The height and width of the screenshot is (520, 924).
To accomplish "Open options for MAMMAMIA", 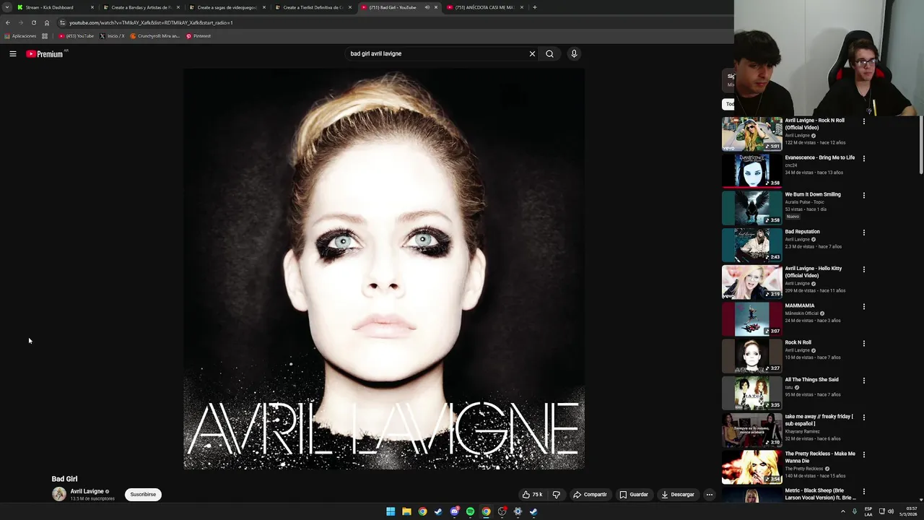I will coord(863,306).
